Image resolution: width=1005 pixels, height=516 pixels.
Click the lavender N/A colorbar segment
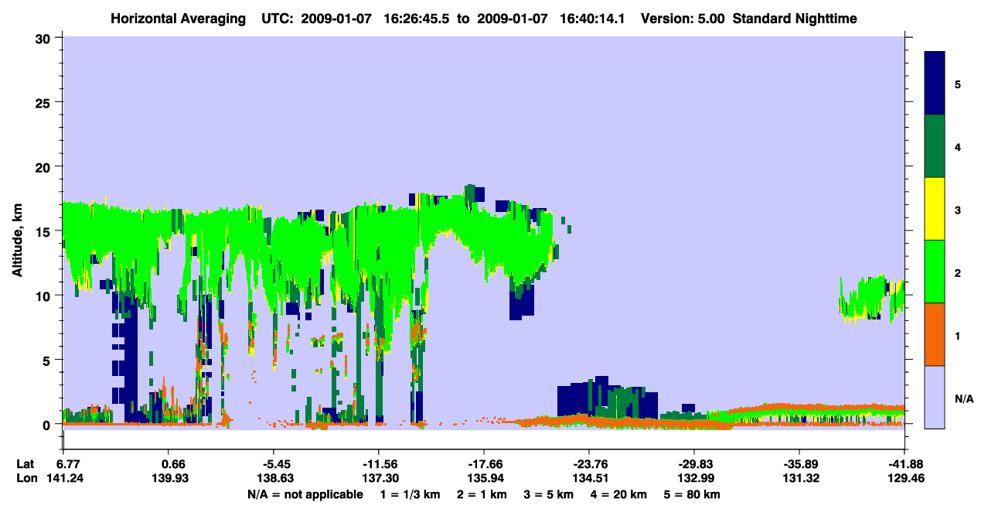935,396
